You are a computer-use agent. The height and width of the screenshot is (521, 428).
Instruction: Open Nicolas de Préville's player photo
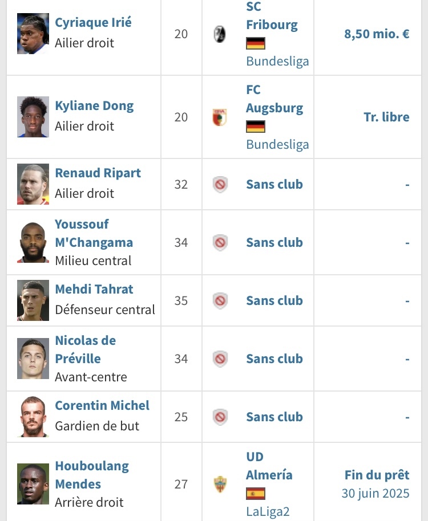click(33, 359)
